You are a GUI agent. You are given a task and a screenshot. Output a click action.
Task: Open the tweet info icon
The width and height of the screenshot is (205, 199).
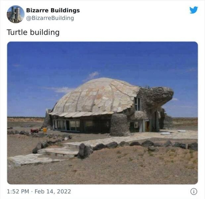tap(194, 192)
